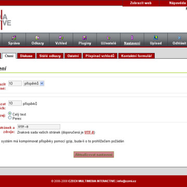
Task: Follow the UTF-8 recommendation link
Action: pos(89,132)
